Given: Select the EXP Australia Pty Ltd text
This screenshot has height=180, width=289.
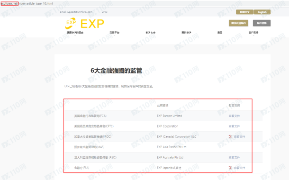Looking at the screenshot, I should tap(170, 157).
